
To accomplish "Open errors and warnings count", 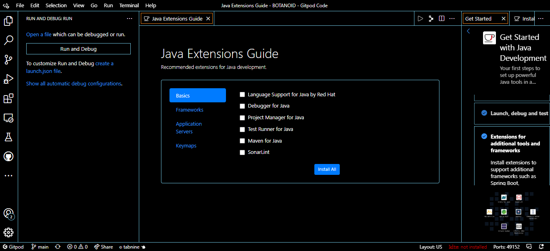I will tap(77, 247).
